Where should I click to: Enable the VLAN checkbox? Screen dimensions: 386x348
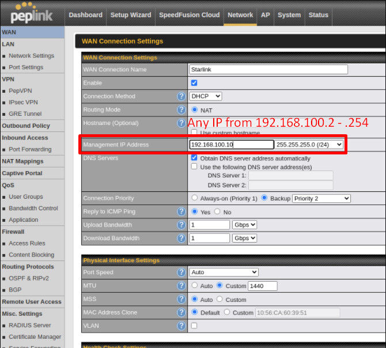click(x=194, y=326)
